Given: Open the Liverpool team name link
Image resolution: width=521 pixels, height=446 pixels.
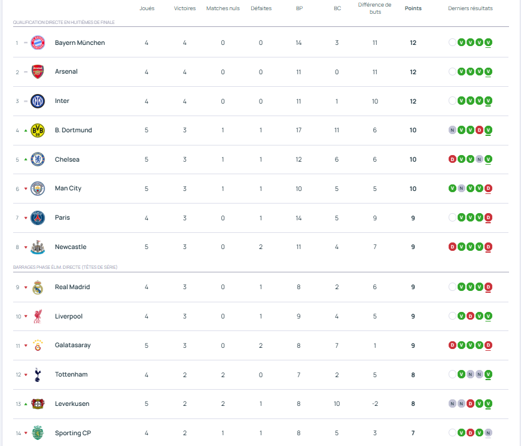Looking at the screenshot, I should 69,316.
